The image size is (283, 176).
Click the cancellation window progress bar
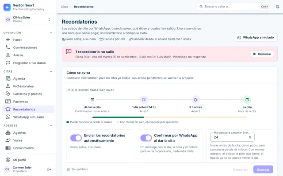[x=170, y=117]
